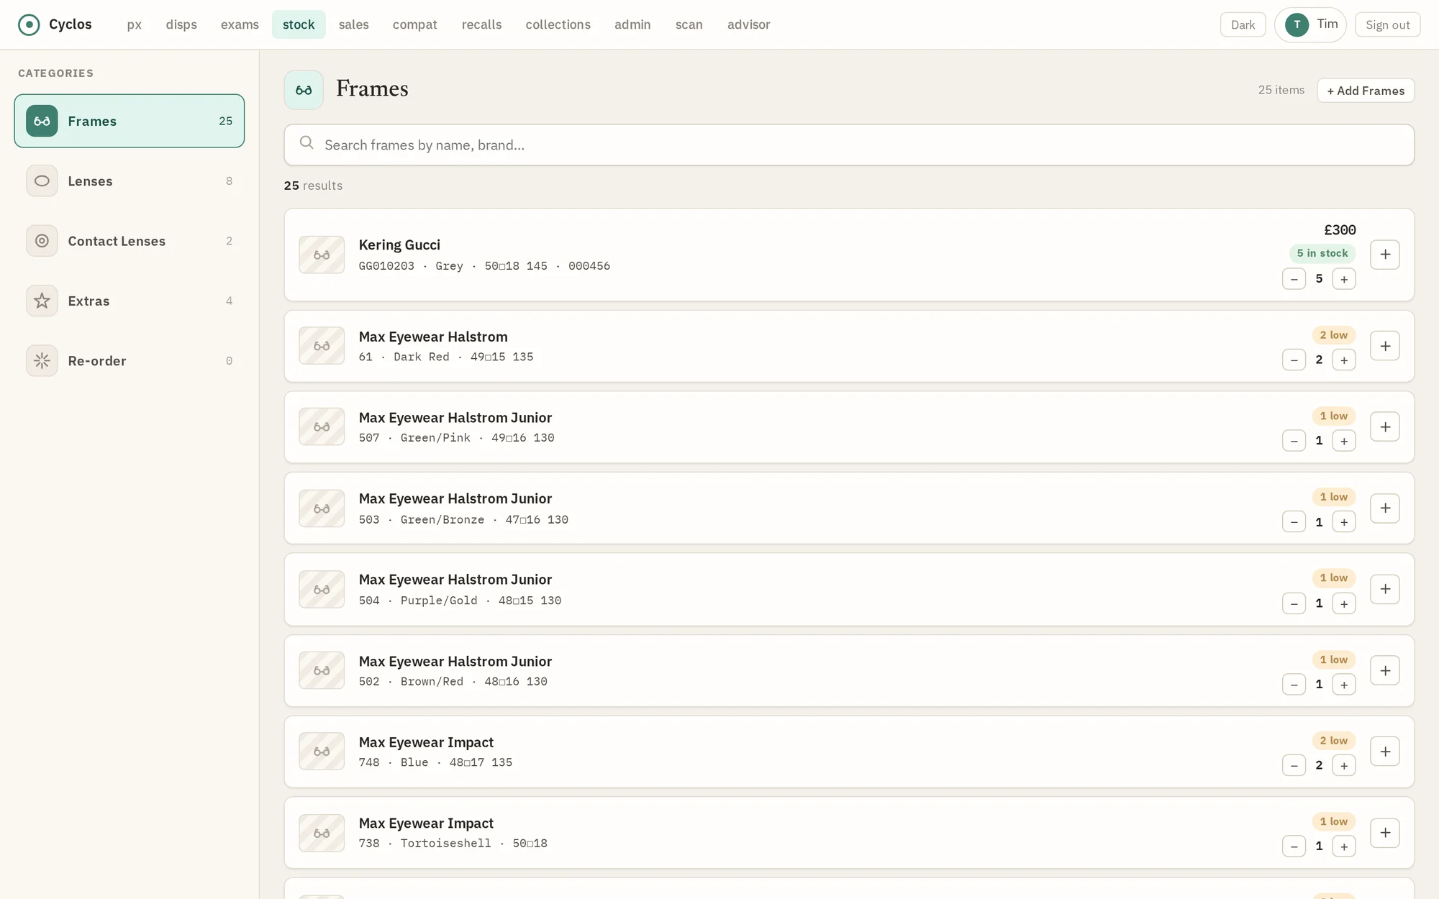Decrease Halstrom Junior 507 Green/Pink quantity
The width and height of the screenshot is (1439, 899).
tap(1294, 441)
